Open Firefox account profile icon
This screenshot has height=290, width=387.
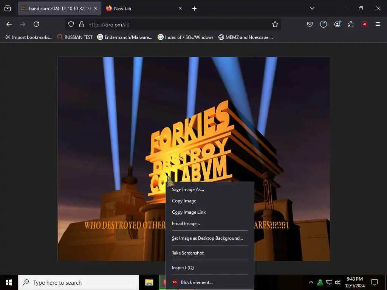[337, 24]
